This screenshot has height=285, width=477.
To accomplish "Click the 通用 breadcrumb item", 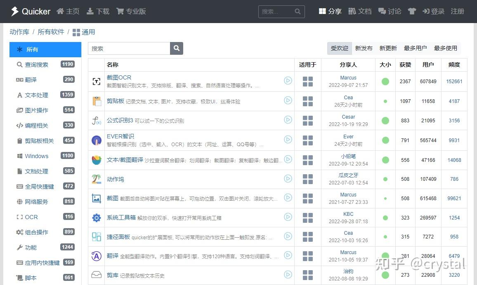I will pos(84,32).
